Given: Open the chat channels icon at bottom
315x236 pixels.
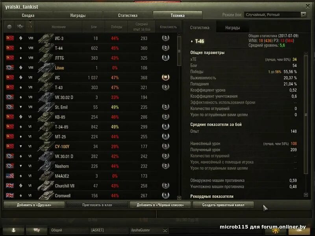Looking at the screenshot, I should tap(37, 230).
